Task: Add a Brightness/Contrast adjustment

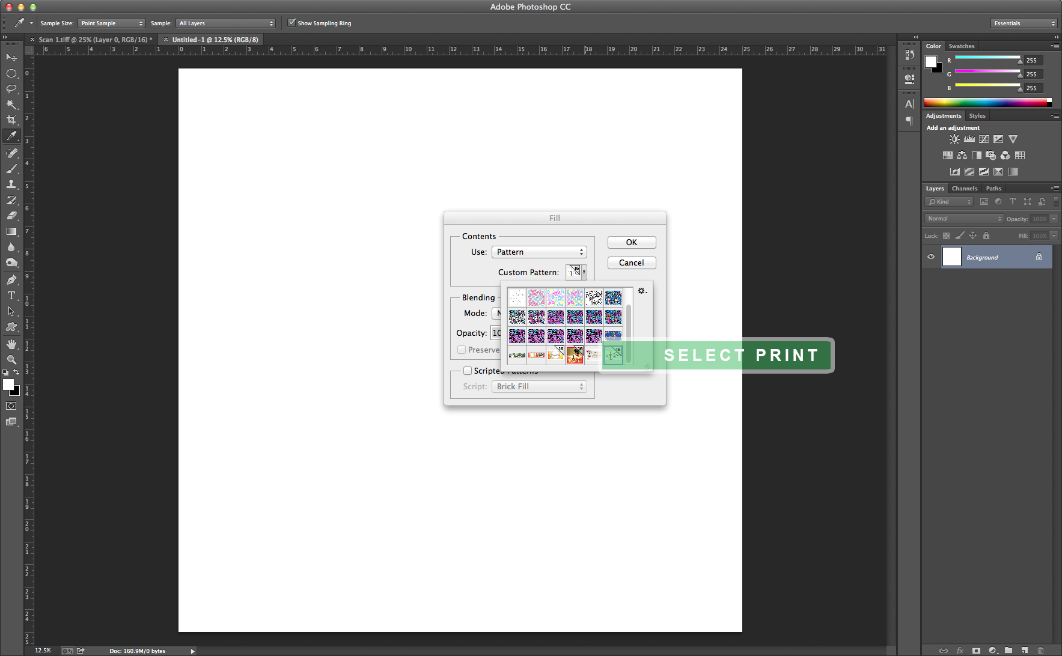Action: pyautogui.click(x=954, y=139)
